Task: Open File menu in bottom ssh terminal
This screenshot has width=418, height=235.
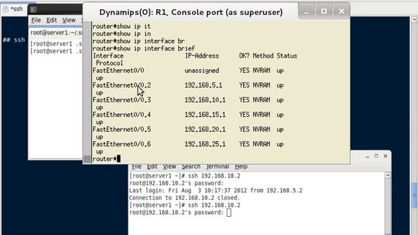Action: tap(137, 166)
